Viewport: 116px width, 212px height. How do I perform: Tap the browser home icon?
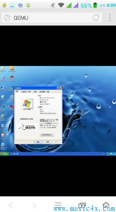tap(106, 205)
